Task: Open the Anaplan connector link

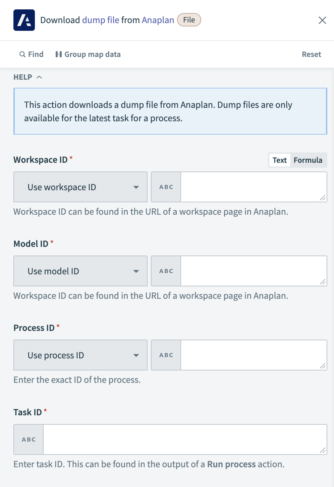Action: click(158, 20)
